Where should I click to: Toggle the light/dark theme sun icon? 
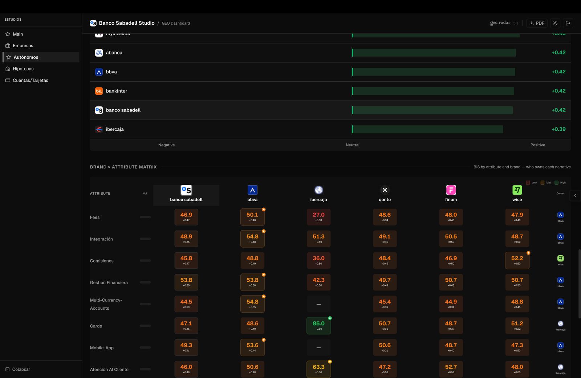[555, 23]
